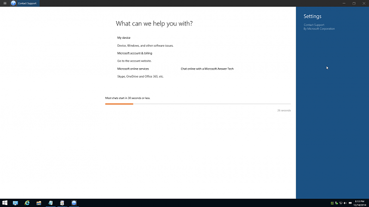Click Chat online with a Microsoft Answer Tech
The image size is (369, 207).
207,69
